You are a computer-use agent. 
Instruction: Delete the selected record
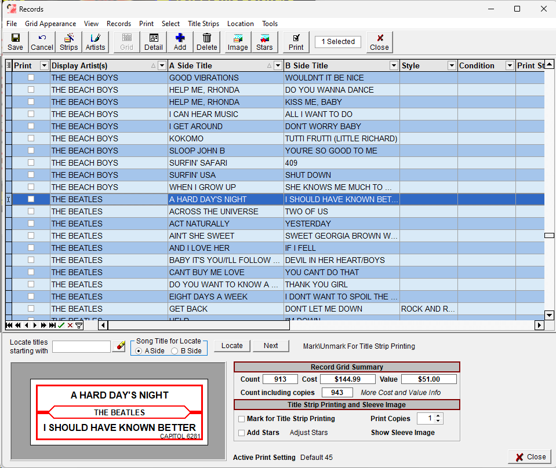click(206, 42)
